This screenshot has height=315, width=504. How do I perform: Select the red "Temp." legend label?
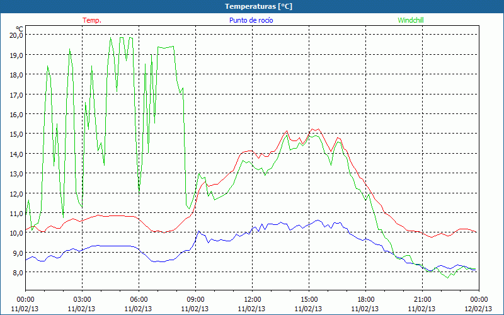point(92,20)
